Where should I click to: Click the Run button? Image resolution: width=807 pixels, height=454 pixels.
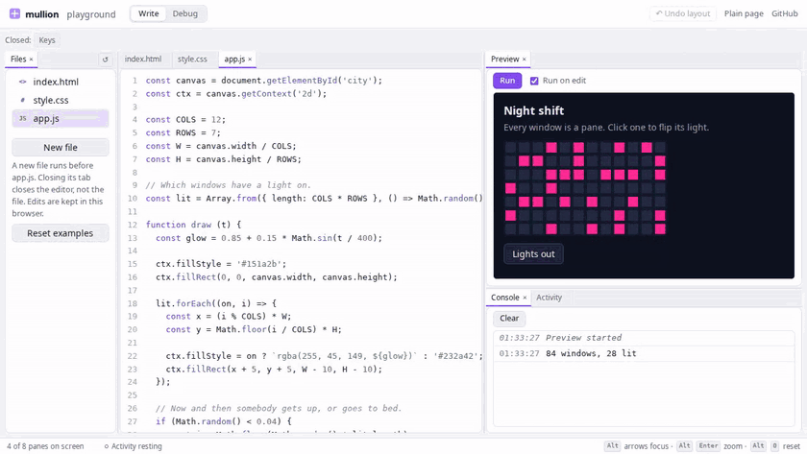507,81
